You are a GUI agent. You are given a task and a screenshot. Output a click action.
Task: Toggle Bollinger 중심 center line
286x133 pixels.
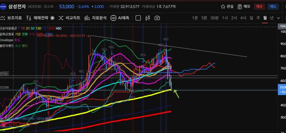pyautogui.click(x=18, y=46)
